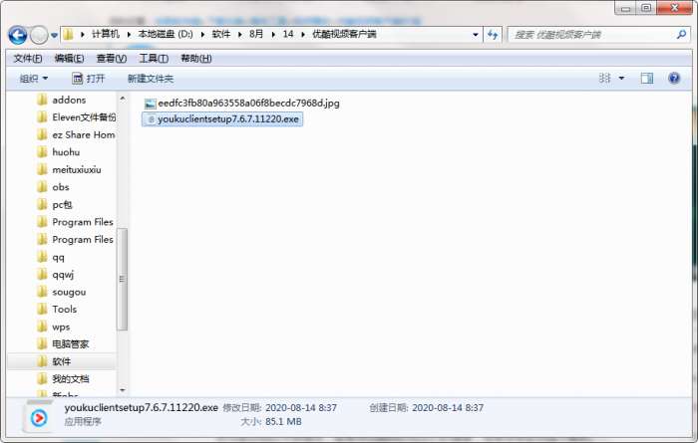Click 修改日期 value 2020-08-14 8:37
The height and width of the screenshot is (443, 698).
[301, 408]
